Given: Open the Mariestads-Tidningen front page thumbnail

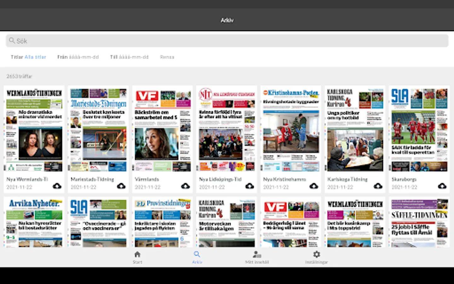Looking at the screenshot, I should pyautogui.click(x=98, y=130).
